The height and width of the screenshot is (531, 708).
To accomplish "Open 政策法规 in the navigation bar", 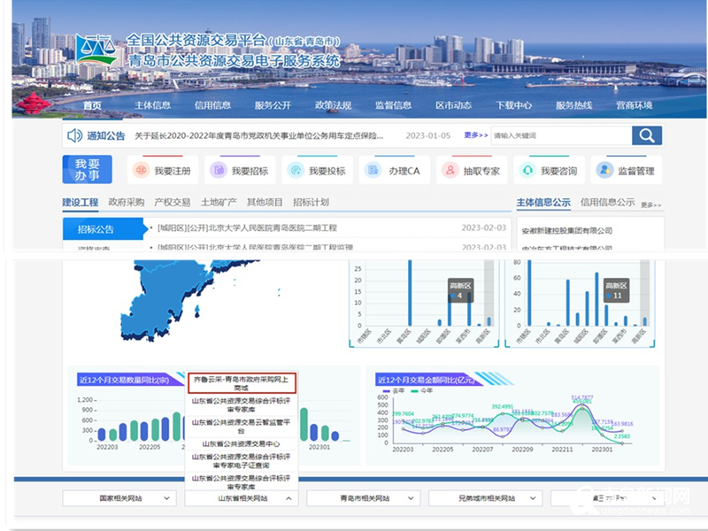I will [x=333, y=105].
